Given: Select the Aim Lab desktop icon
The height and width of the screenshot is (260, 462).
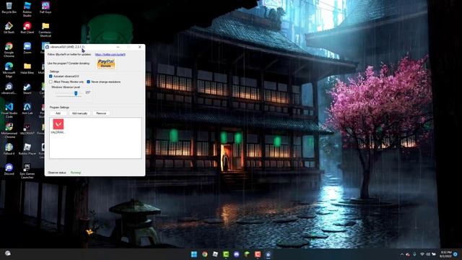Looking at the screenshot, I should 27,108.
